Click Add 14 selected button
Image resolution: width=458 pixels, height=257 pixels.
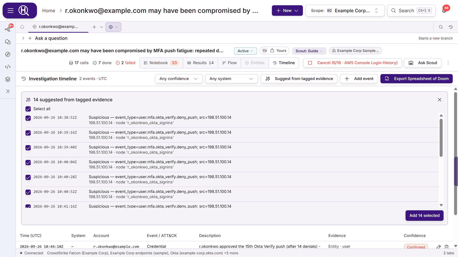pyautogui.click(x=424, y=216)
